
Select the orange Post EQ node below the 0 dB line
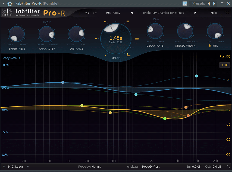click(x=188, y=116)
